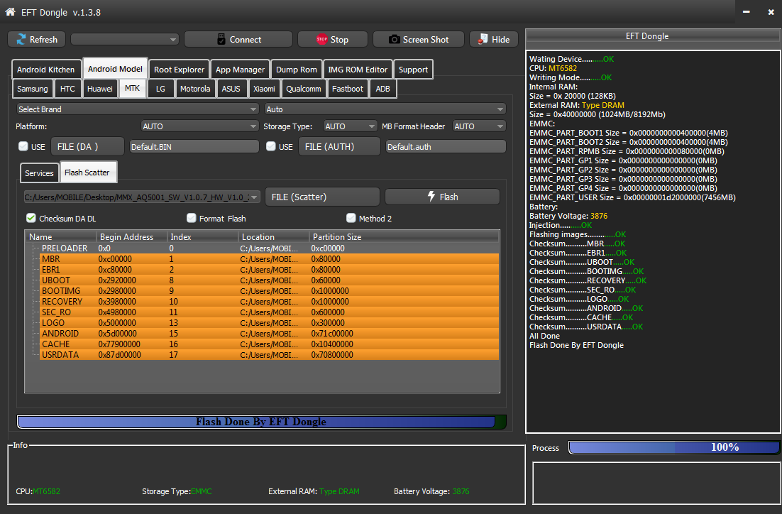This screenshot has width=782, height=514.
Task: Sort by the Name column header
Action: (x=61, y=236)
